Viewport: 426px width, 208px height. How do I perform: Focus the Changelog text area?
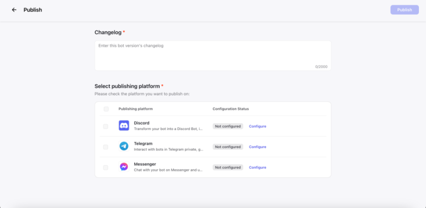point(213,55)
